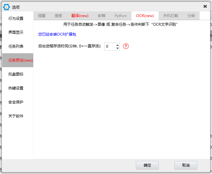Decrease 后台进程存活时间 with the down arrow
Viewport: 212px width, 174px height.
118,48
